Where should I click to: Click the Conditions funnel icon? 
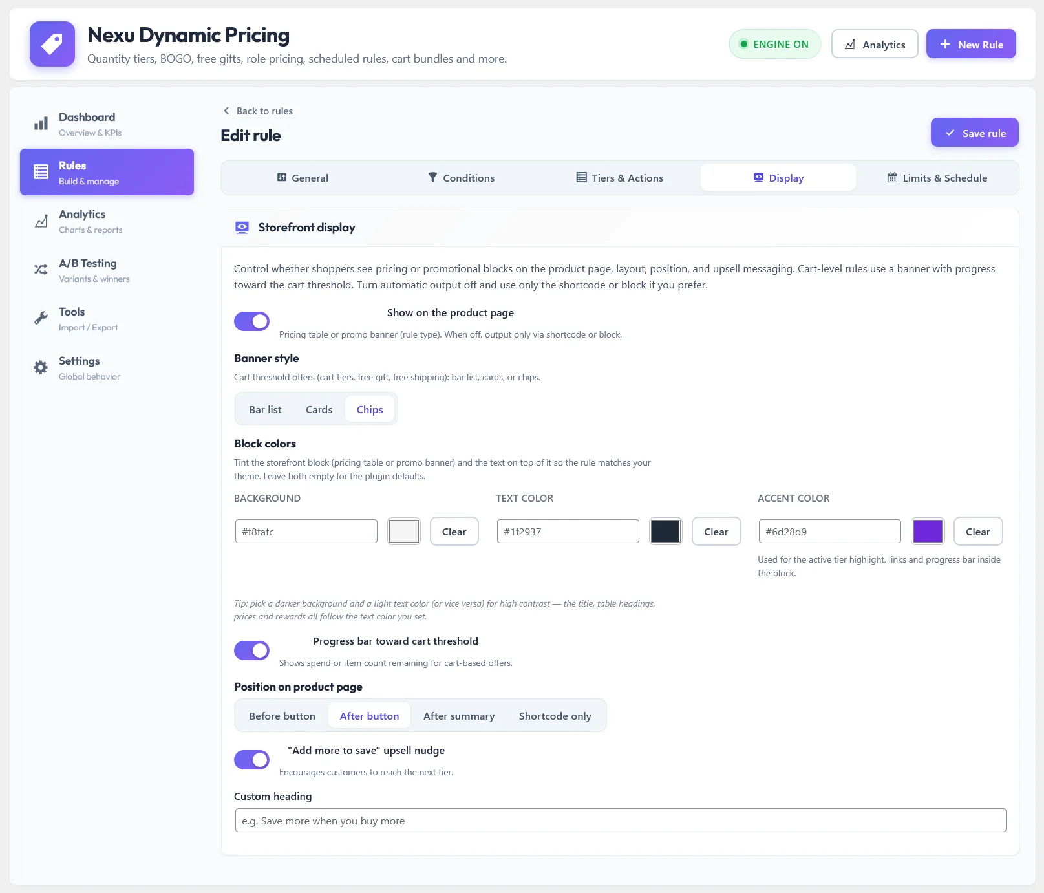coord(432,177)
